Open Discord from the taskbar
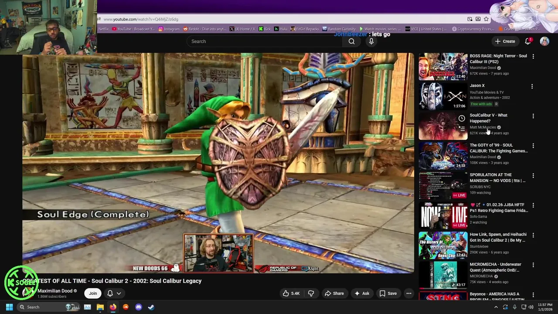558x314 pixels. tap(139, 307)
